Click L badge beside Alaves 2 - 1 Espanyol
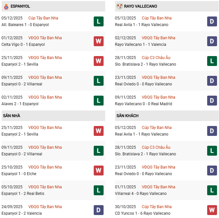Image resolution: width=219 pixels, height=218 pixels. [x=99, y=101]
